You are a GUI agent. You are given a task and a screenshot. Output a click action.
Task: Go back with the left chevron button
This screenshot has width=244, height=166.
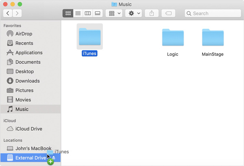[x=8, y=13]
